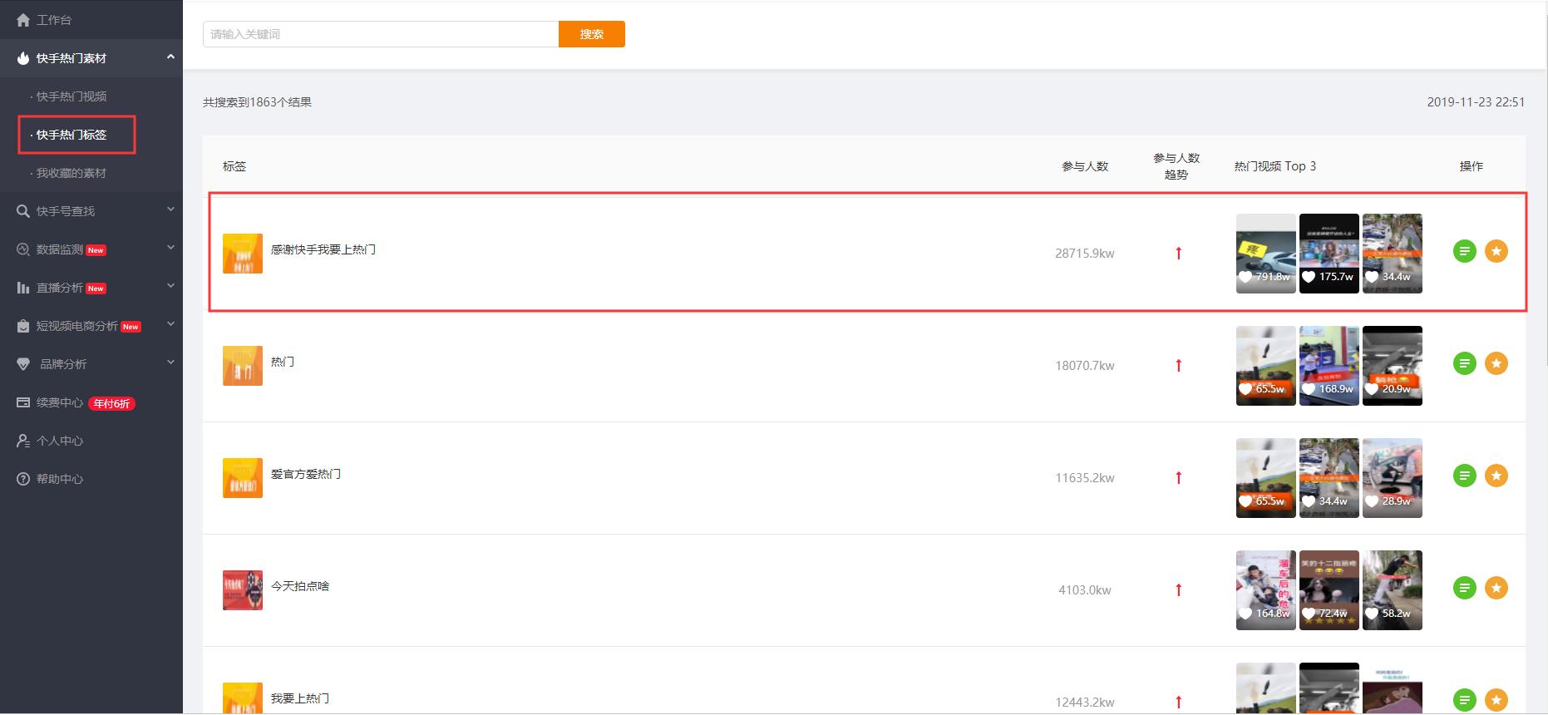
Task: Click the 28715.9kw participant count
Action: [x=1085, y=254]
